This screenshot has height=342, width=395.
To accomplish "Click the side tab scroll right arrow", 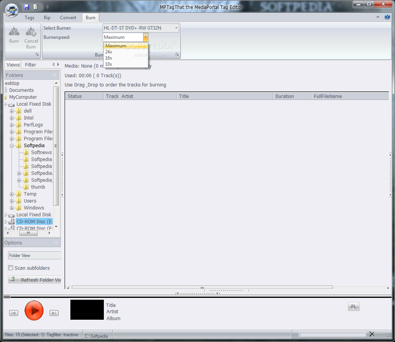I will click(58, 65).
